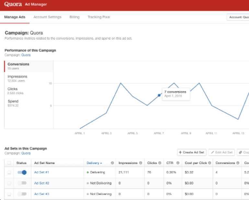The width and height of the screenshot is (249, 200).
Task: Check the box for Ad Set #2
Action: click(9, 183)
